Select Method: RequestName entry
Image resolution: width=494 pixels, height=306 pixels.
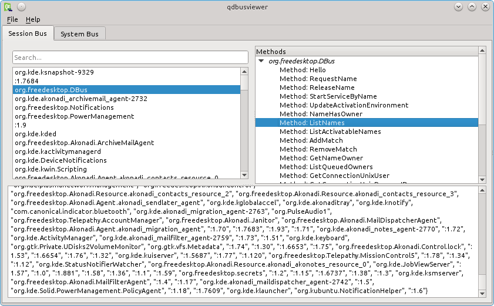[x=318, y=79]
